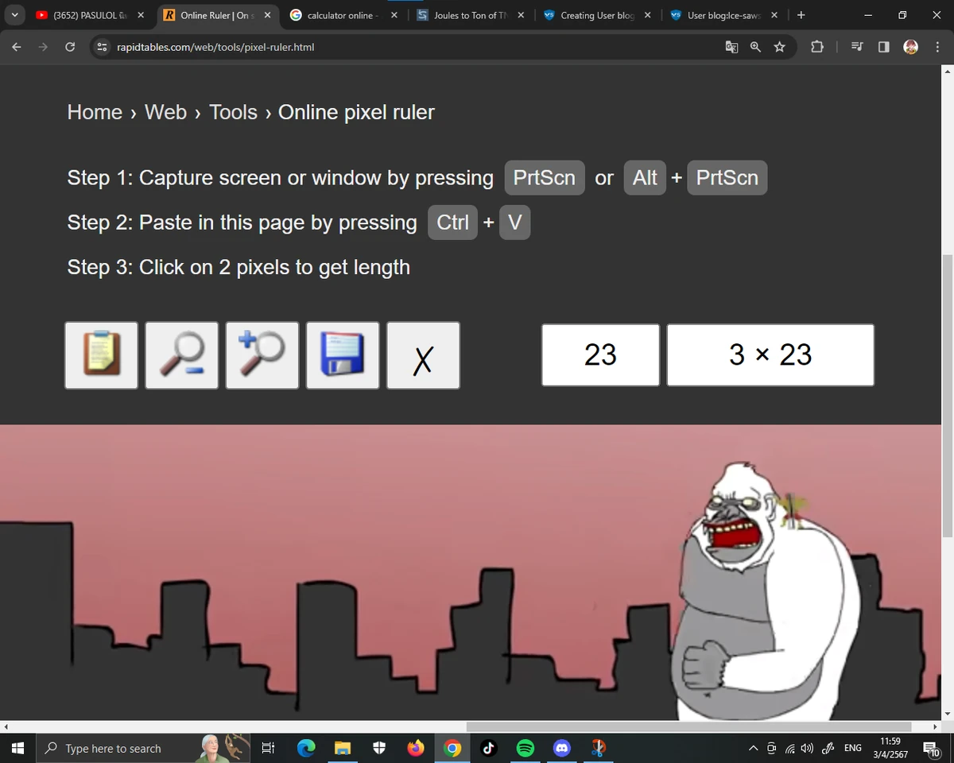Save the image using the floppy disk icon
The width and height of the screenshot is (954, 763).
point(342,354)
